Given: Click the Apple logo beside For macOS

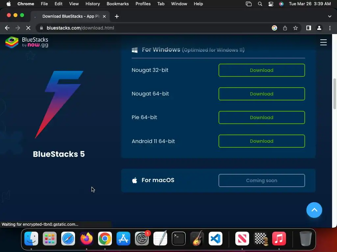Looking at the screenshot, I should (x=135, y=180).
